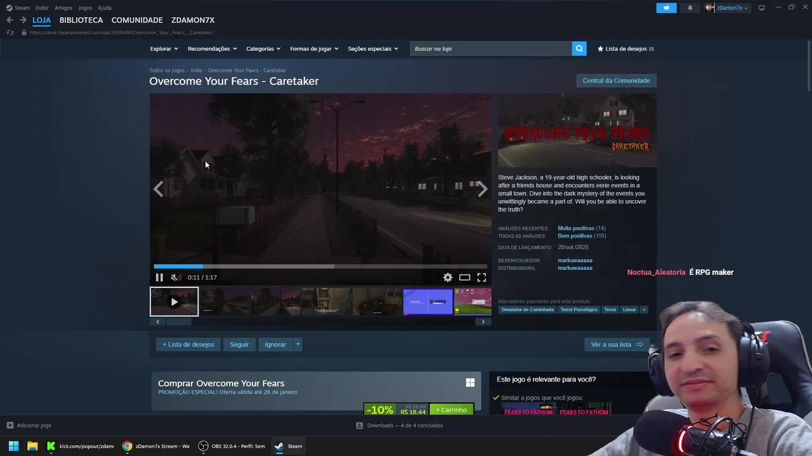Select Terror Psicológico tag
Viewport: 812px width, 456px height.
(579, 310)
